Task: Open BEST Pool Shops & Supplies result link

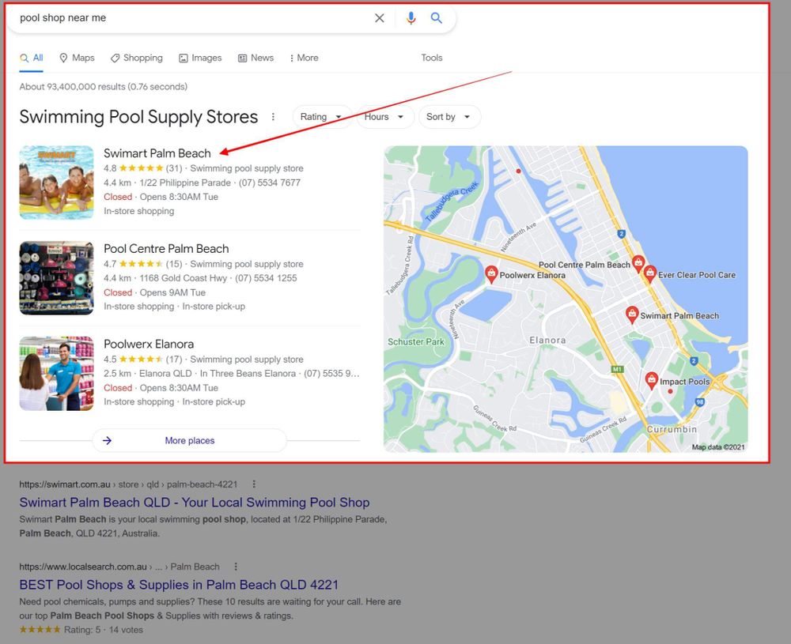Action: (x=179, y=585)
